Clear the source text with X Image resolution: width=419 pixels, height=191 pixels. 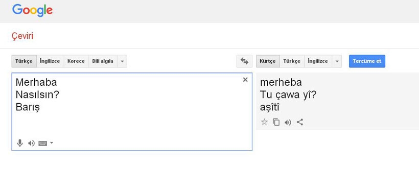tap(245, 79)
